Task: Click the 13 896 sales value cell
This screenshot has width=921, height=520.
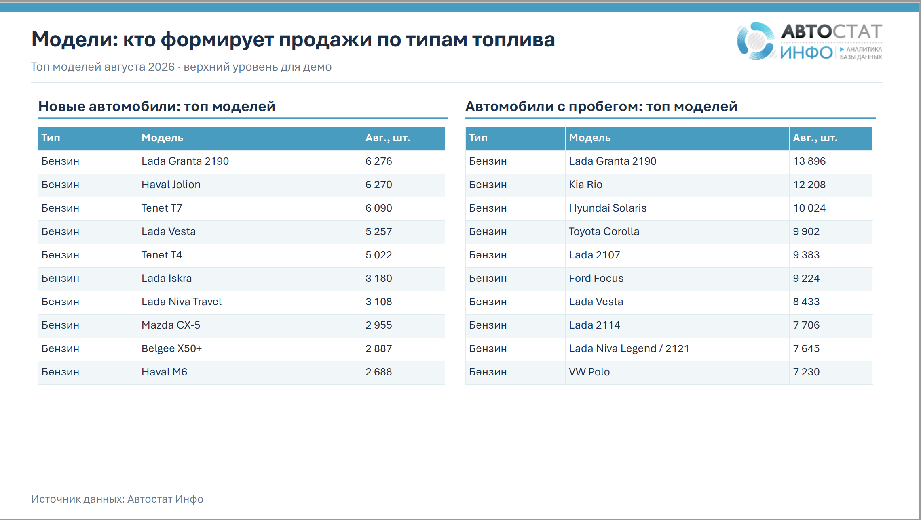Action: click(x=831, y=161)
